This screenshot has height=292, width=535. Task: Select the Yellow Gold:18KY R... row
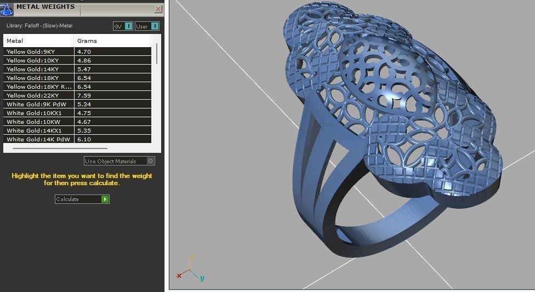click(77, 87)
